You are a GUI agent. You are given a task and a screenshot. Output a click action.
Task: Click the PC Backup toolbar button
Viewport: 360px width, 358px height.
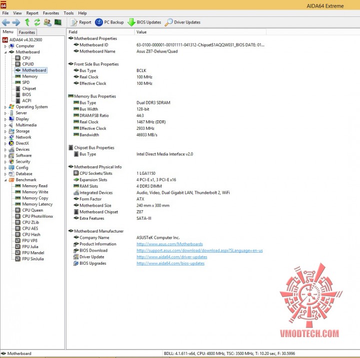pyautogui.click(x=109, y=22)
